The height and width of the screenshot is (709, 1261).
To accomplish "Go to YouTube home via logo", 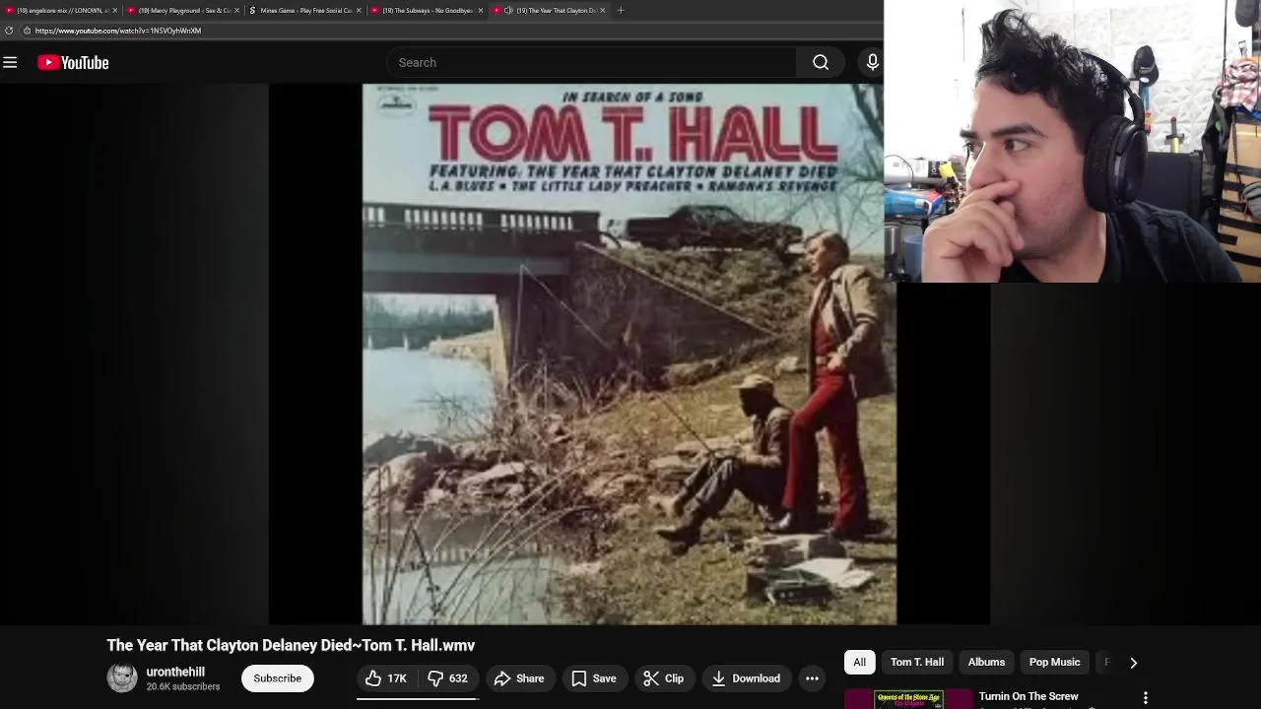I will pyautogui.click(x=73, y=62).
